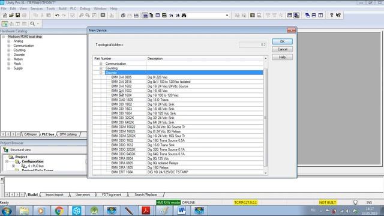Expand Motion in the Hardware Catalog
Image resolution: width=384 pixels, height=216 pixels.
pyautogui.click(x=9, y=59)
